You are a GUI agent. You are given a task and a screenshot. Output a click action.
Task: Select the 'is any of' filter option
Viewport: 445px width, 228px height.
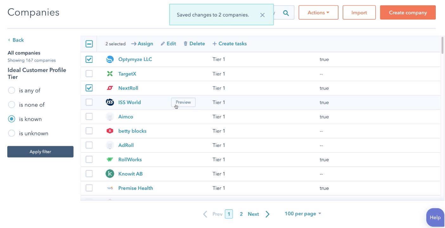point(11,90)
